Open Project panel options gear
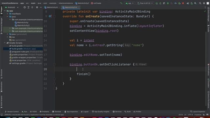The height and width of the screenshot is (118, 210). [x=37, y=7]
